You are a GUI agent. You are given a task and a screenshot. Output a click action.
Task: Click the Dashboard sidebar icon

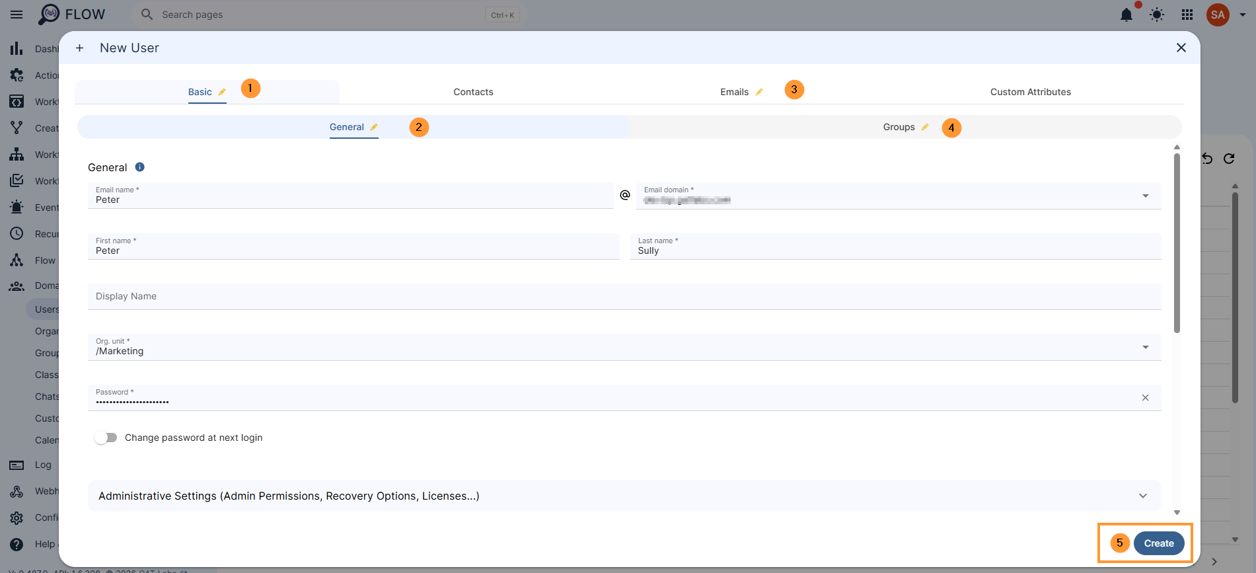(x=17, y=48)
